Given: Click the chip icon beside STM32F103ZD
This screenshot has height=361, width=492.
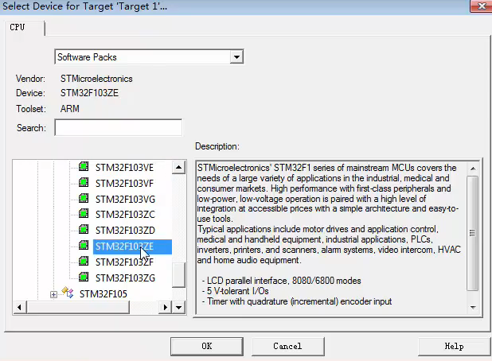Looking at the screenshot, I should (x=84, y=230).
